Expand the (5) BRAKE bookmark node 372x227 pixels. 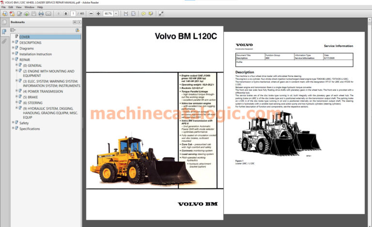point(16,96)
